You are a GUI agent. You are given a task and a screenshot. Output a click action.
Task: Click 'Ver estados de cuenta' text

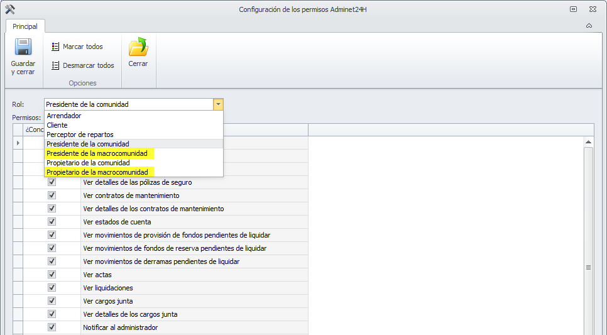tap(117, 222)
